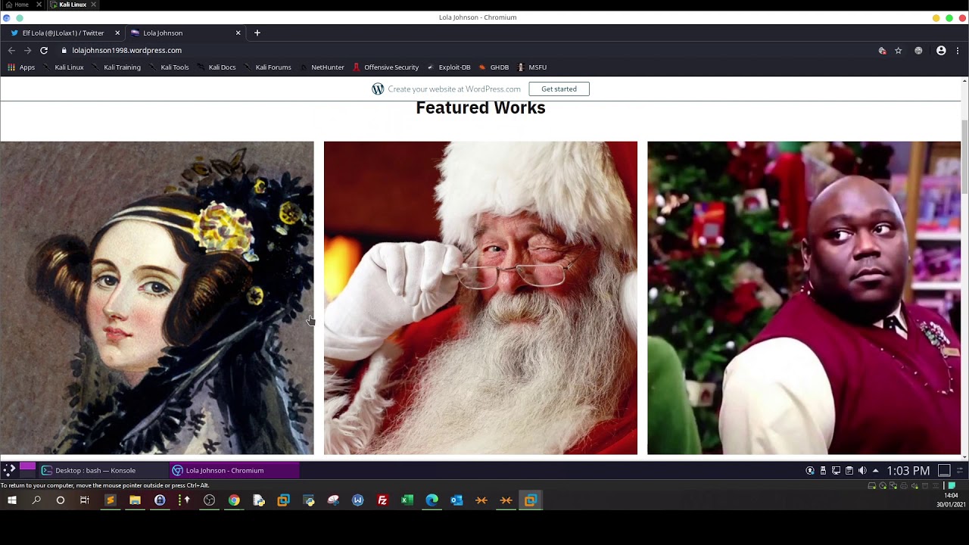Open Kali Tools bookmark

169,67
